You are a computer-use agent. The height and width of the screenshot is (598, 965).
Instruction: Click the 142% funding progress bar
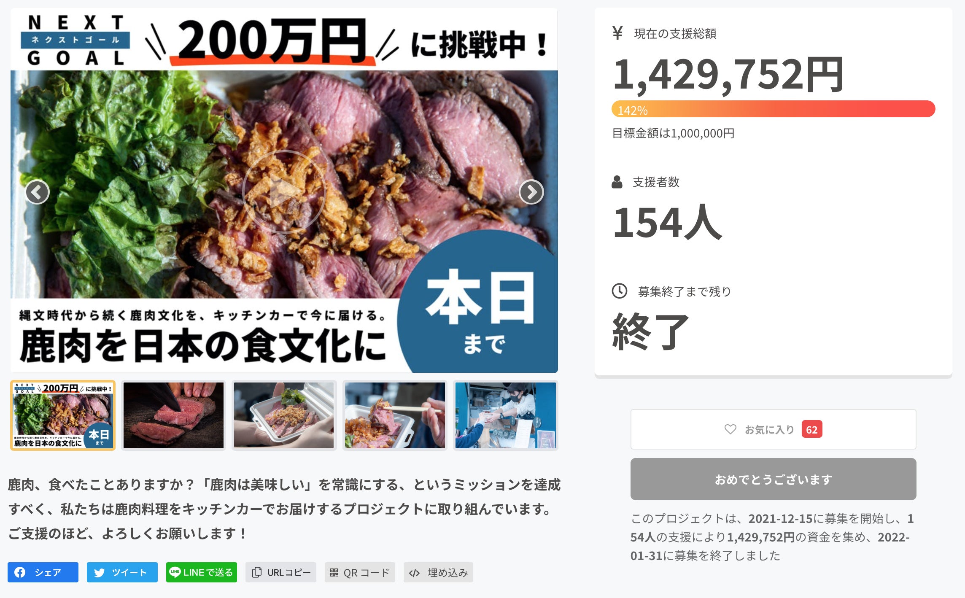pos(773,109)
